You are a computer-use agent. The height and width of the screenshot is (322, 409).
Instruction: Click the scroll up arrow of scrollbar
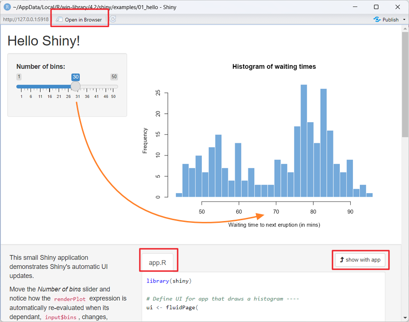pos(405,29)
